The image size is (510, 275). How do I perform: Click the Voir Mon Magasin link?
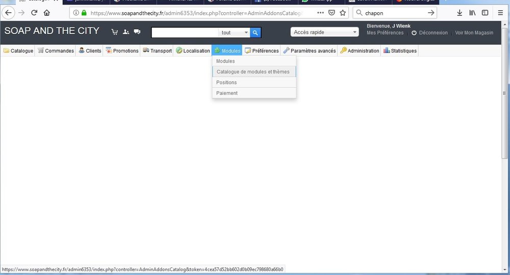click(x=474, y=33)
